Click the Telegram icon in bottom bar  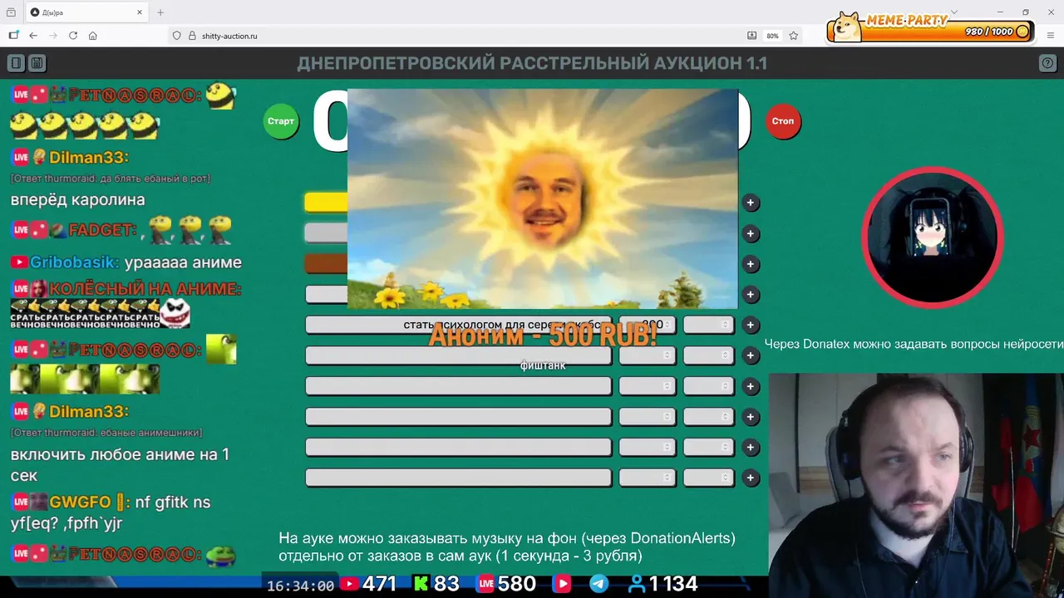click(598, 584)
